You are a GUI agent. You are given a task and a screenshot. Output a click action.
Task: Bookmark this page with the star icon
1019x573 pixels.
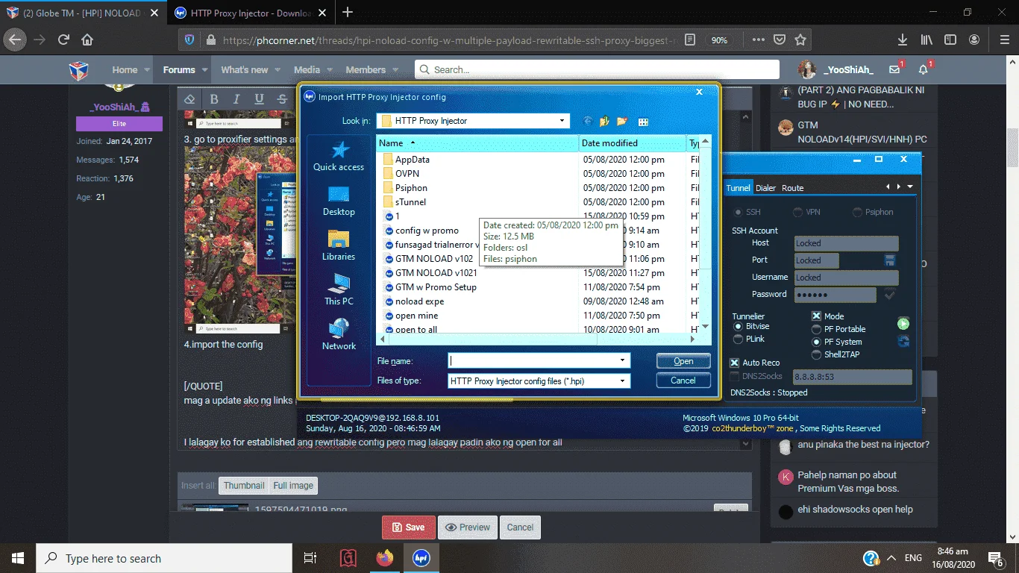(x=800, y=40)
